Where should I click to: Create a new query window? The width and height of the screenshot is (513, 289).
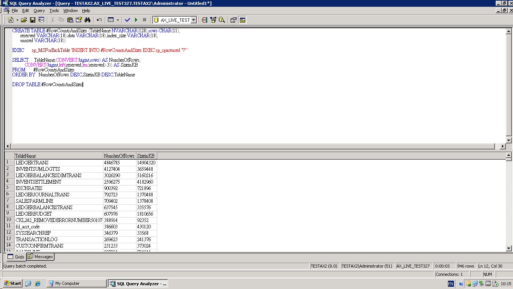tap(10, 20)
